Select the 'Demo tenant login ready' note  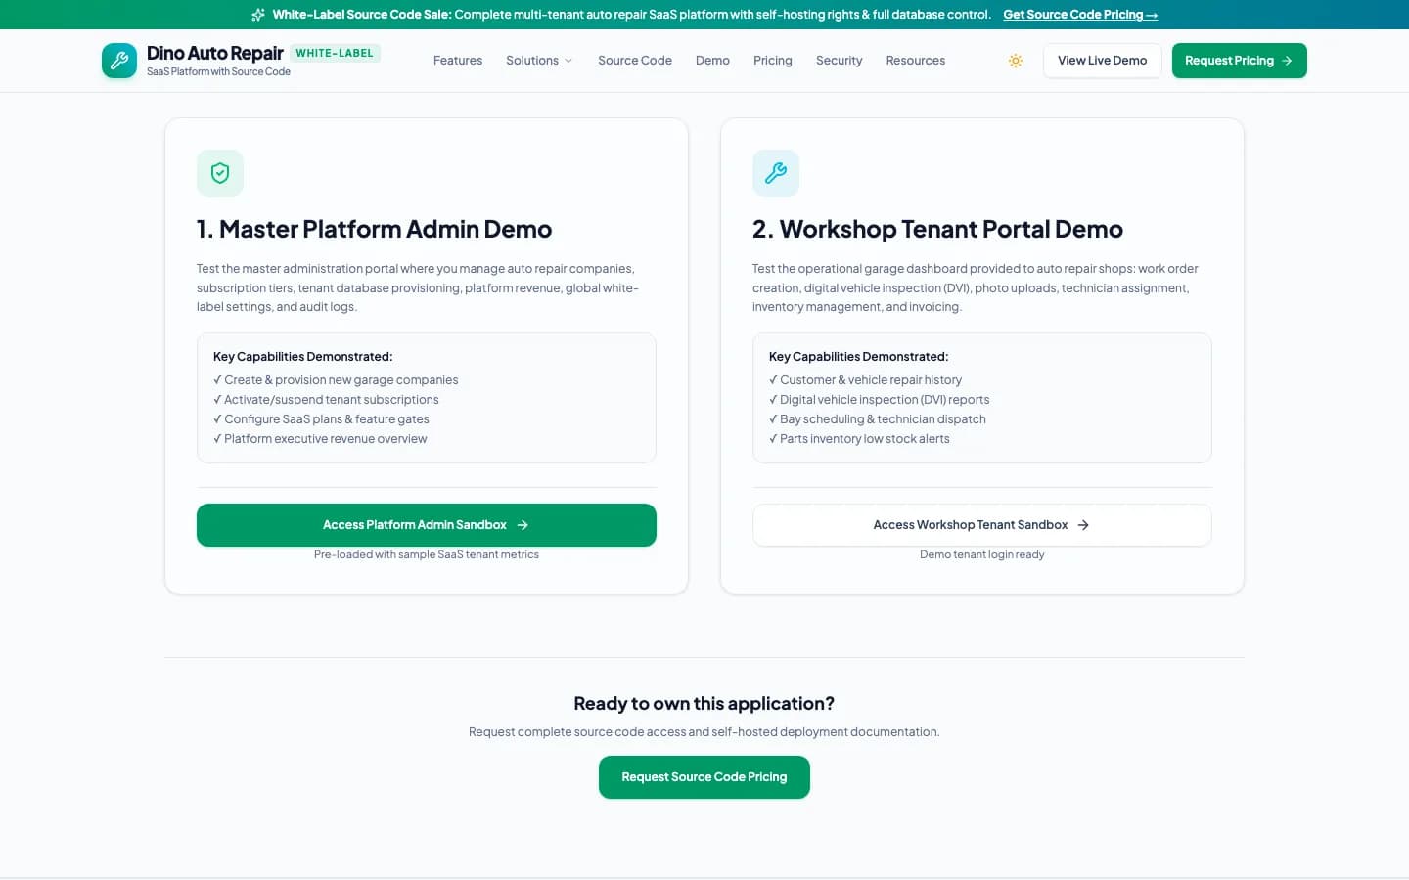(x=982, y=554)
